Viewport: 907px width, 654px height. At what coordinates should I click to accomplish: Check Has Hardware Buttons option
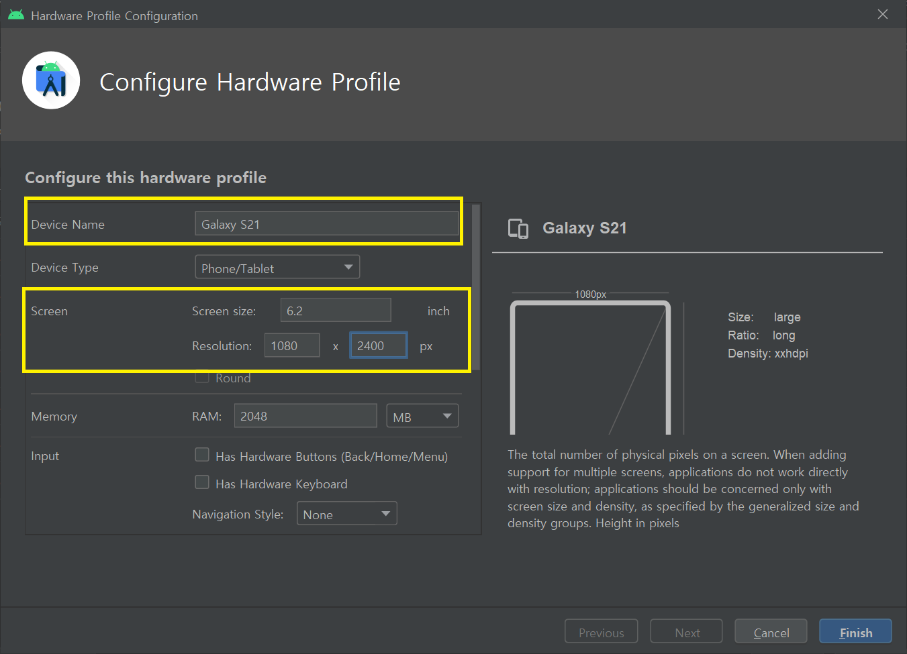tap(202, 455)
